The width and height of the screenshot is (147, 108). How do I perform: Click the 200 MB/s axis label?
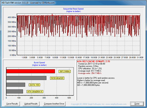point(12,36)
